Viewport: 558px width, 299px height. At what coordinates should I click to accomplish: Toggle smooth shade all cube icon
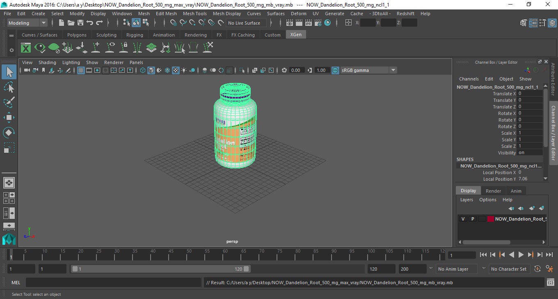(x=151, y=70)
